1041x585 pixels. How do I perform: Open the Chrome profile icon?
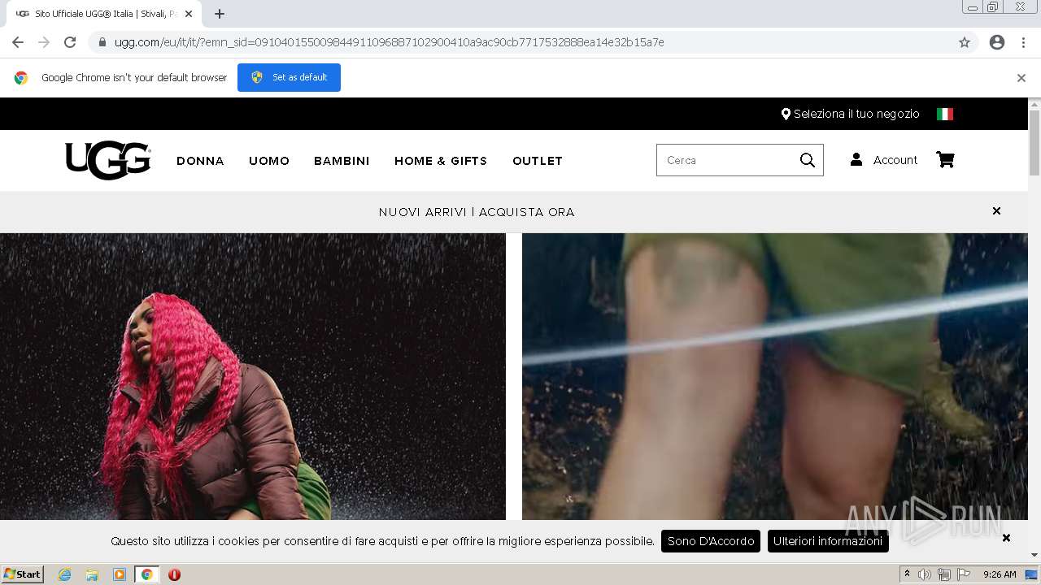(997, 42)
